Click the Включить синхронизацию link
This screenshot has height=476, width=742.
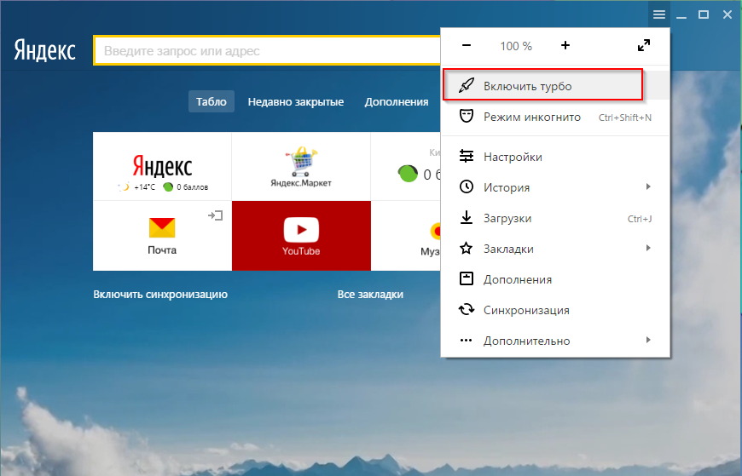coord(160,295)
